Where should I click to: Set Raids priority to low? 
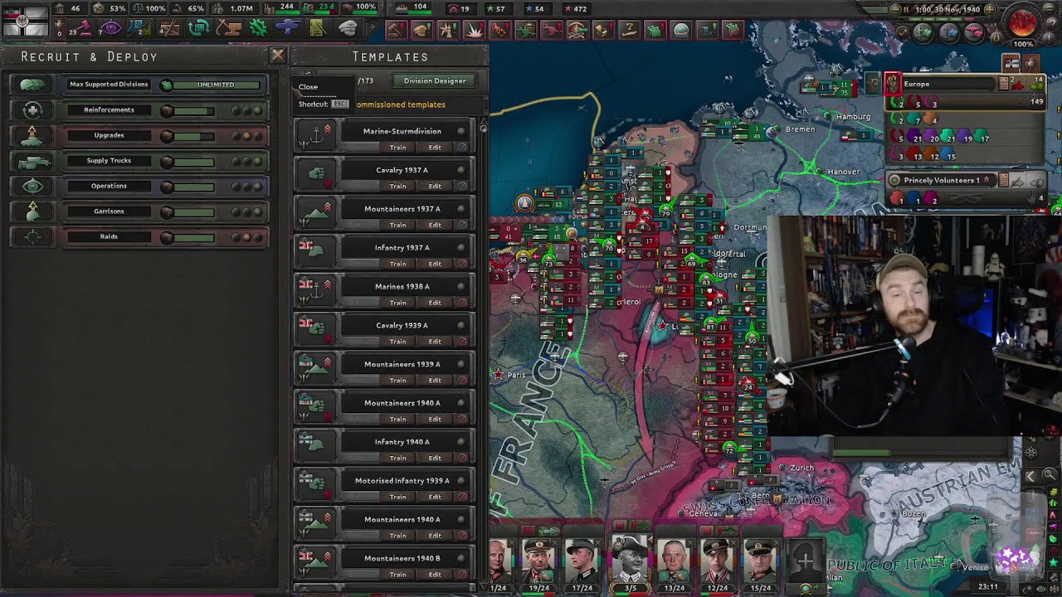236,238
